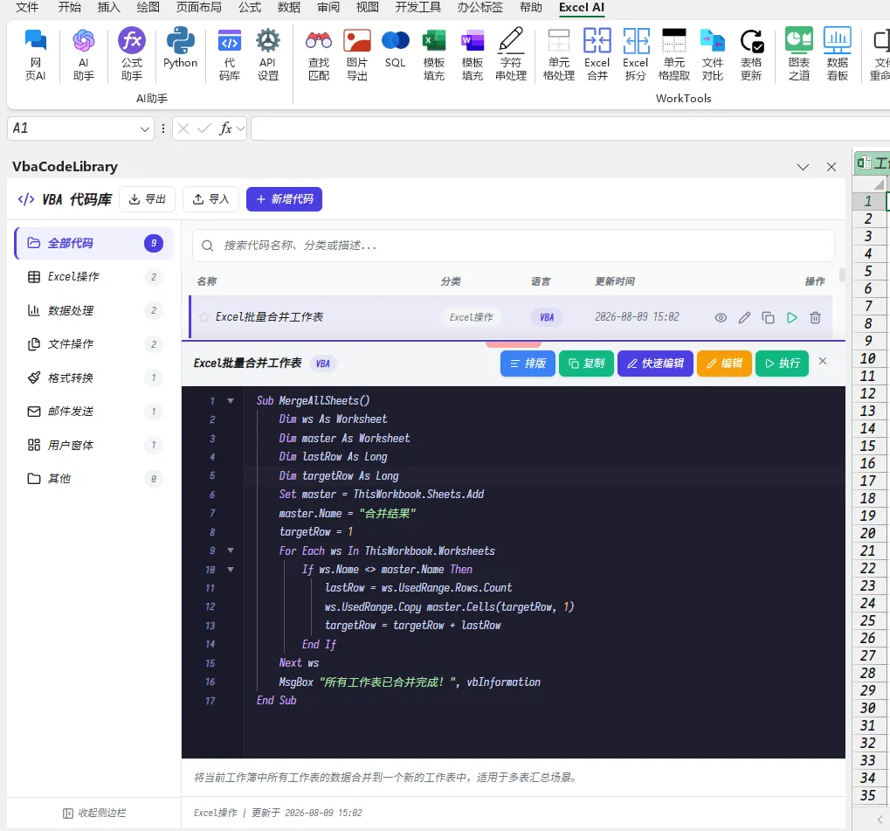Image resolution: width=890 pixels, height=831 pixels.
Task: Fold the Sub MergeAllSheets code block
Action: tap(231, 401)
